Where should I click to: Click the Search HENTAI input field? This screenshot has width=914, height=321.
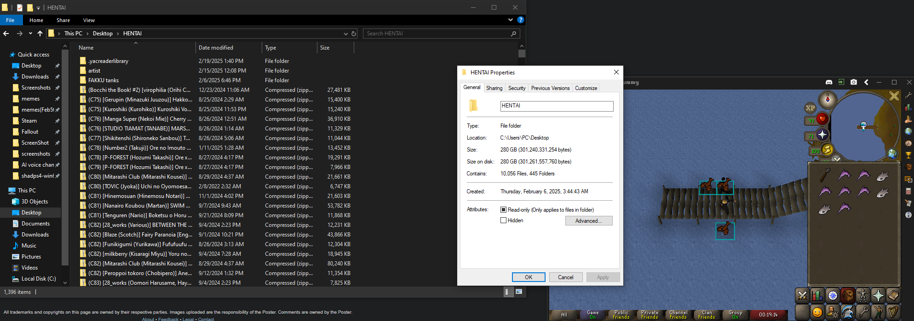click(442, 34)
